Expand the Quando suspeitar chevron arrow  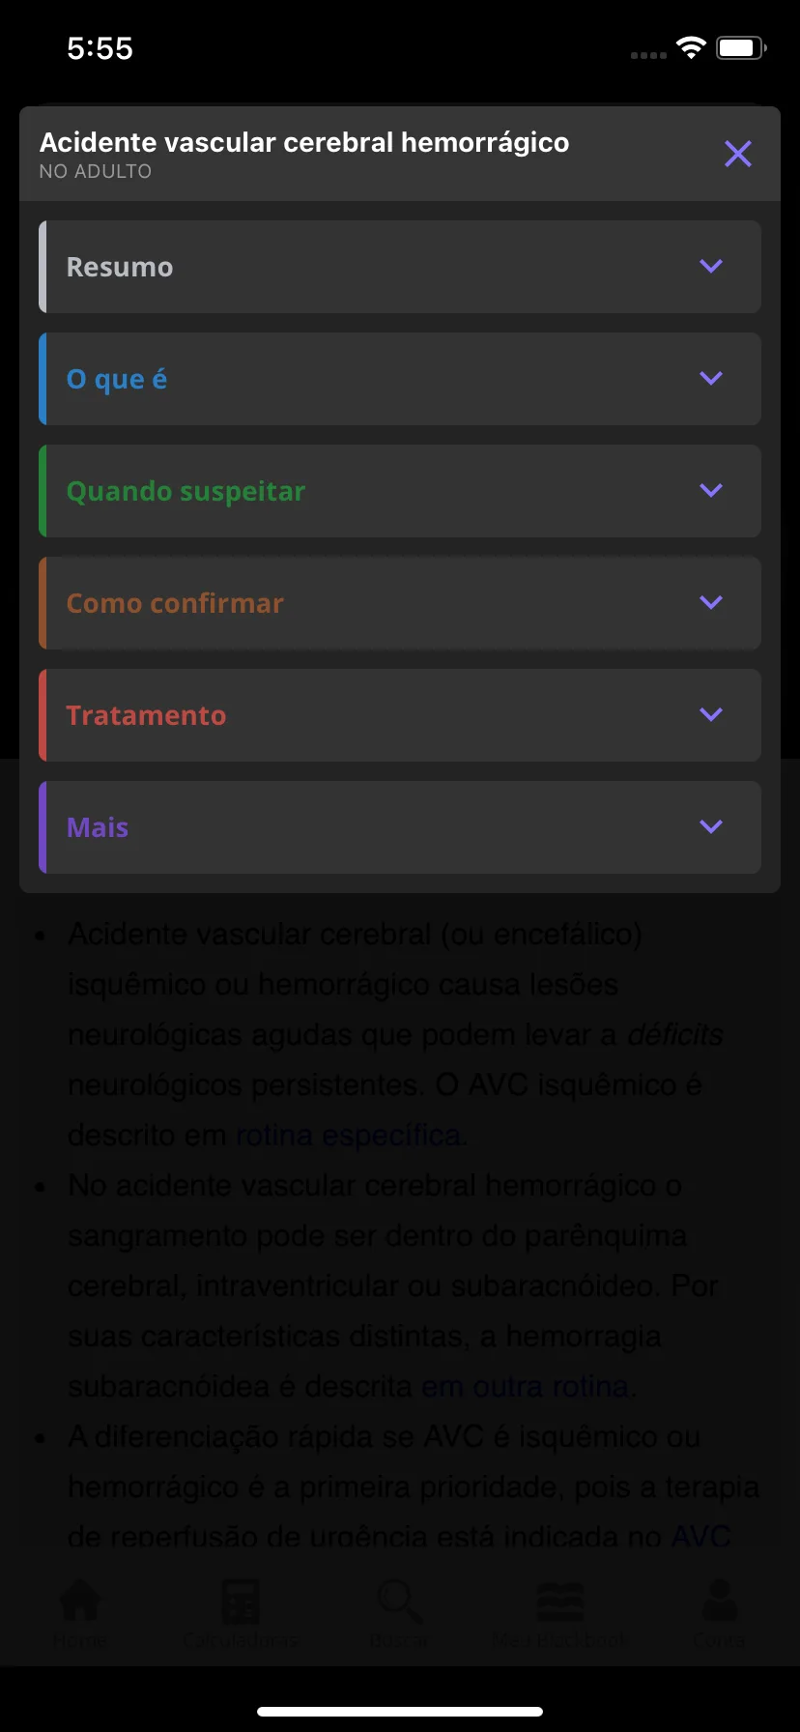point(711,490)
